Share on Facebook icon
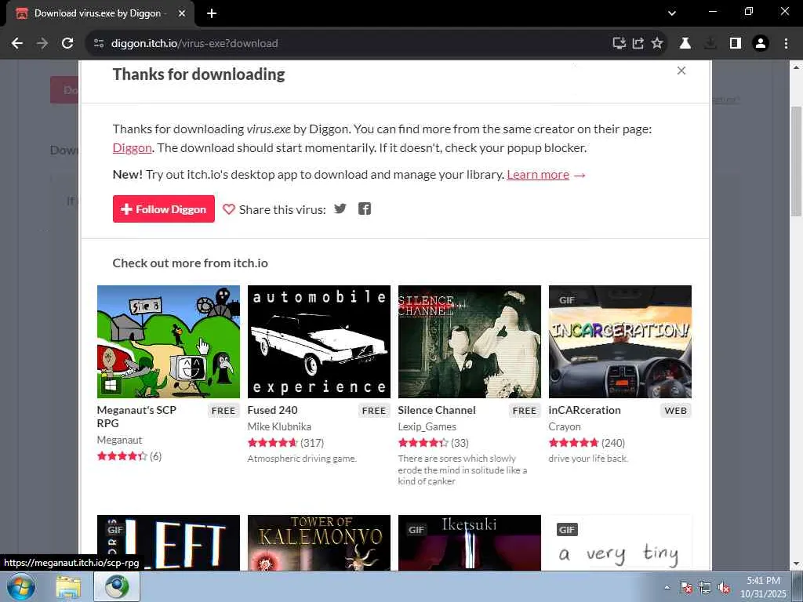The width and height of the screenshot is (803, 602). pyautogui.click(x=364, y=209)
